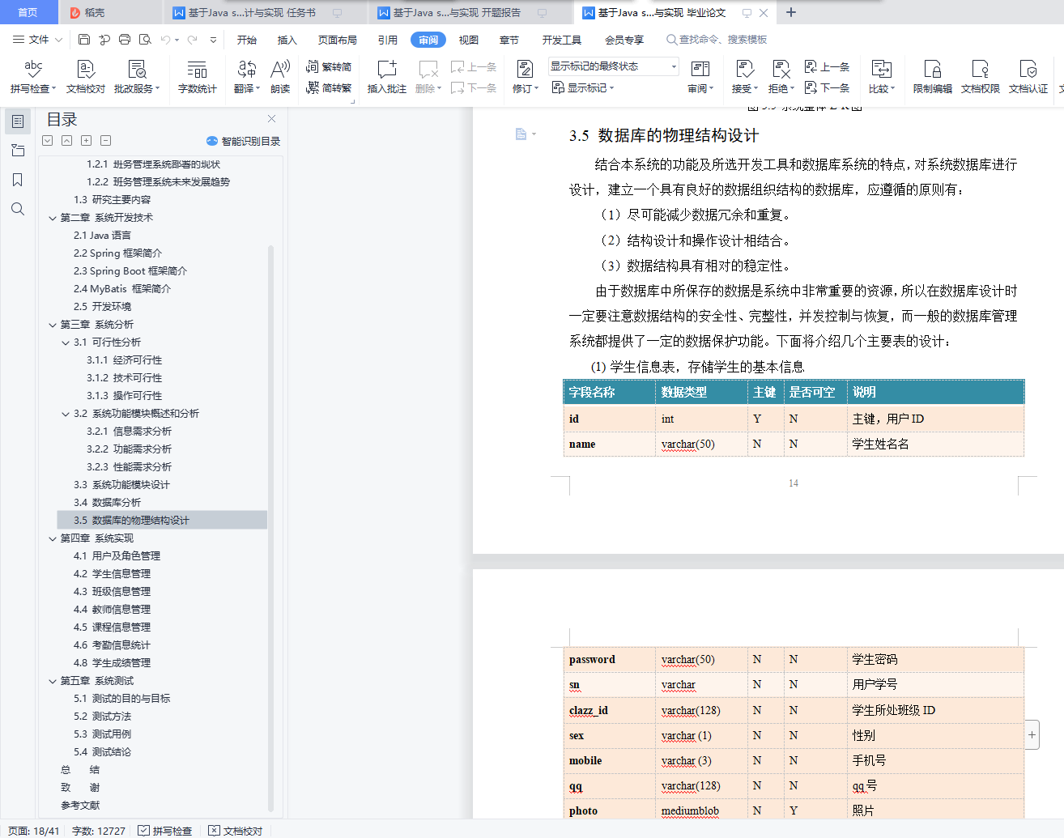Click the up-chevron icon in 目录 toolbar
The height and width of the screenshot is (838, 1064).
click(x=67, y=140)
